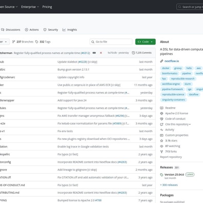
Task: Open the Code of conduct link
Action: click(x=173, y=119)
